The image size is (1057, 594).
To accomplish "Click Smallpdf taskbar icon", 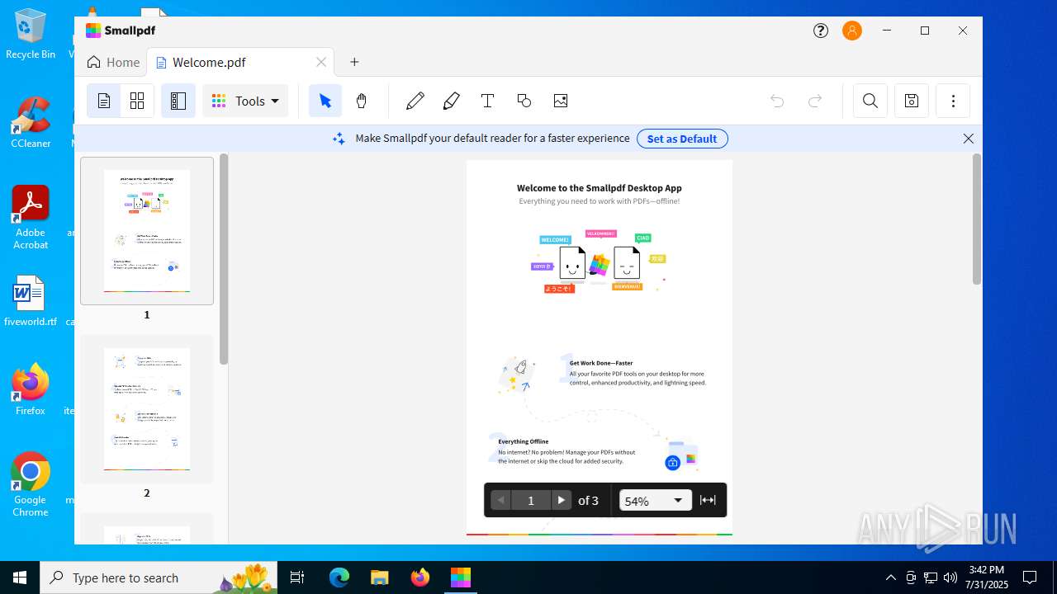I will click(x=461, y=577).
